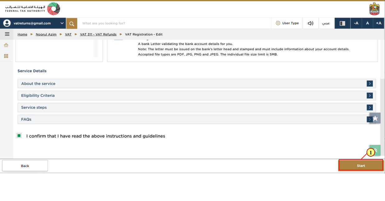Image resolution: width=385 pixels, height=201 pixels.
Task: Click the star favorites icon
Action: pyautogui.click(x=375, y=118)
